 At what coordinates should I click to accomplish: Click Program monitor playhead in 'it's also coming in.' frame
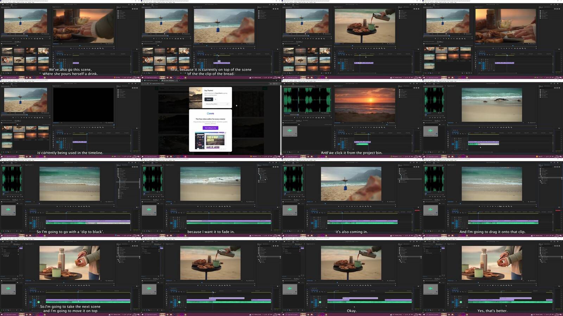point(325,204)
